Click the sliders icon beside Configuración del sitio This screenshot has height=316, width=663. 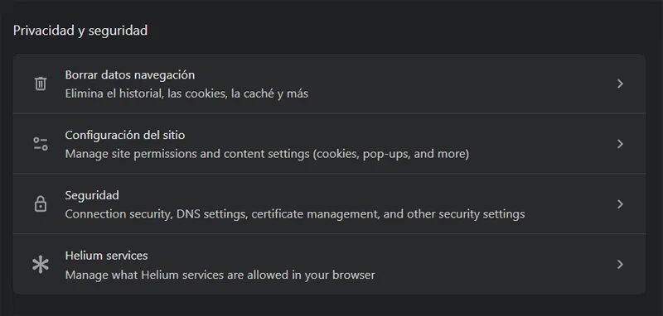click(41, 144)
